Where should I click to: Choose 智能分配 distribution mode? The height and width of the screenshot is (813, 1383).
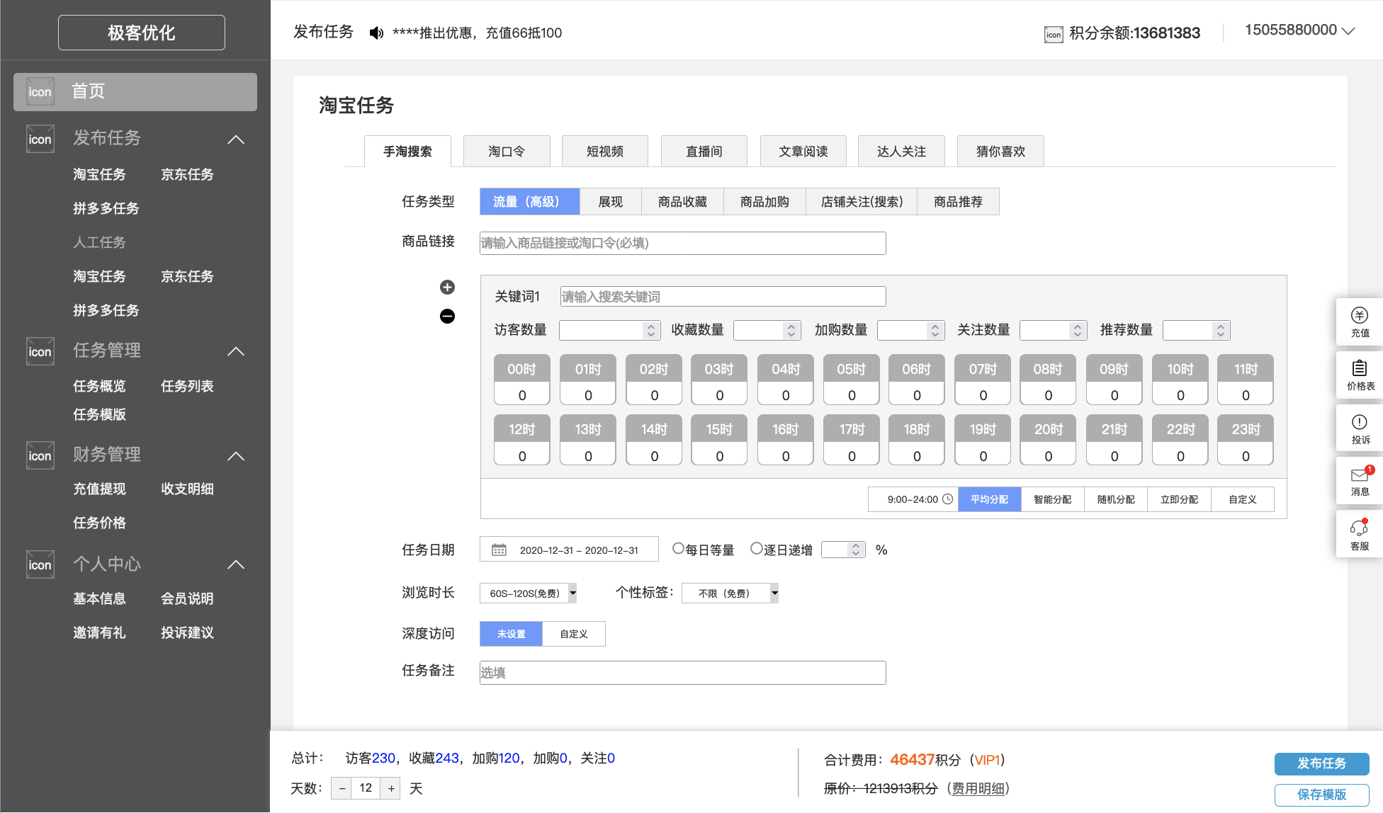click(x=1053, y=499)
